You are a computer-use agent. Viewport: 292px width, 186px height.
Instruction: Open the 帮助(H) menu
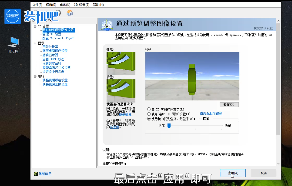(x=98, y=5)
